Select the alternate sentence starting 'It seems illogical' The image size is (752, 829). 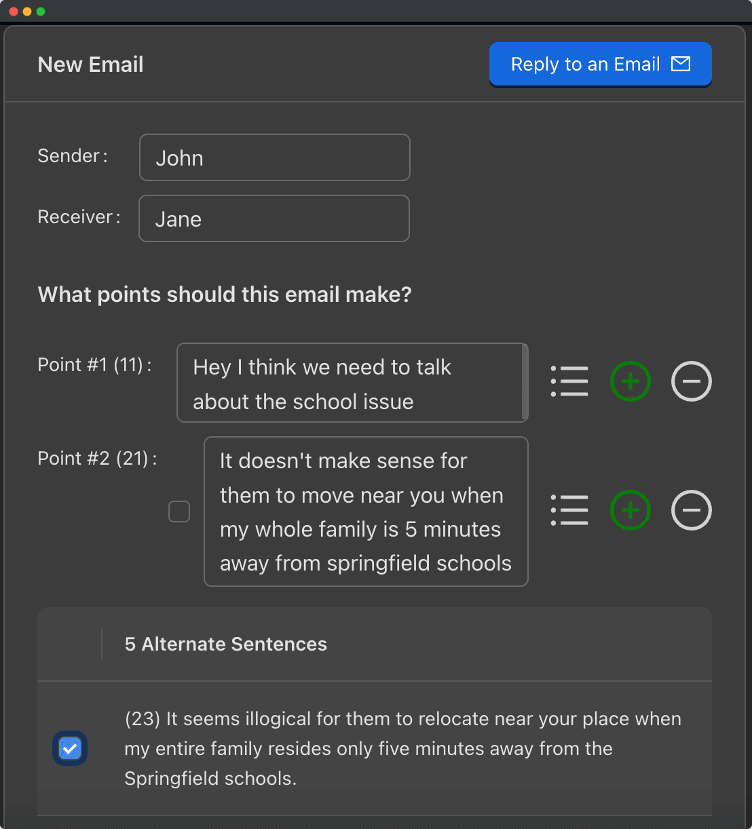click(x=403, y=748)
